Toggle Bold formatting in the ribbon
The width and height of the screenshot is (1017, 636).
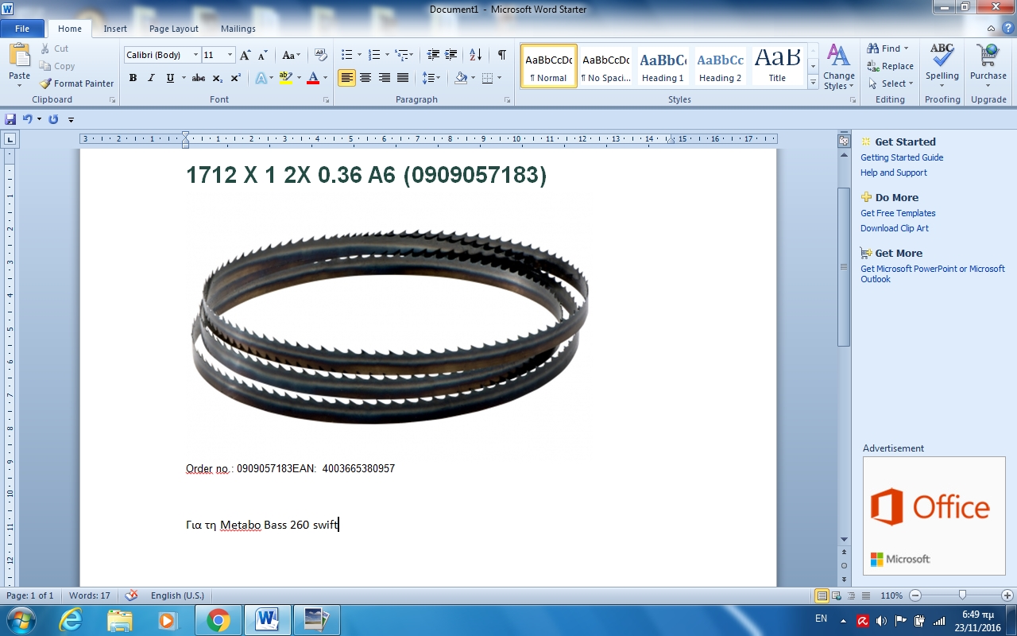tap(133, 78)
